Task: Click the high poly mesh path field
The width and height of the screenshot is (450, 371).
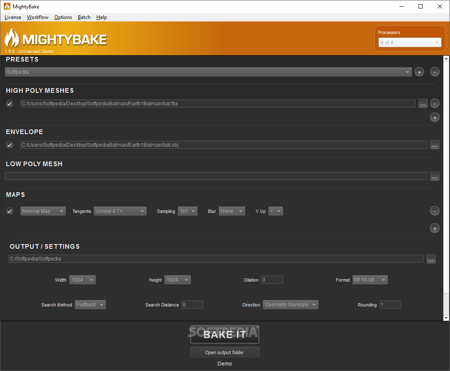Action: (x=218, y=103)
